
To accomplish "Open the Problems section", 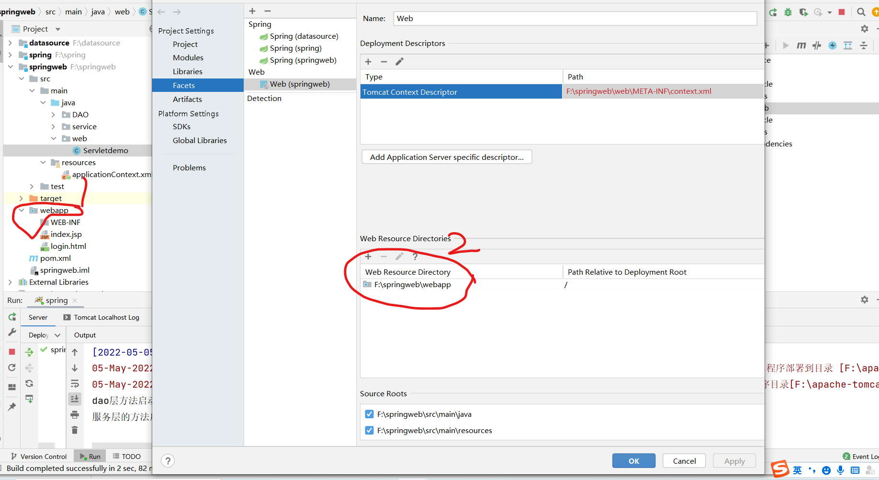I will 189,168.
